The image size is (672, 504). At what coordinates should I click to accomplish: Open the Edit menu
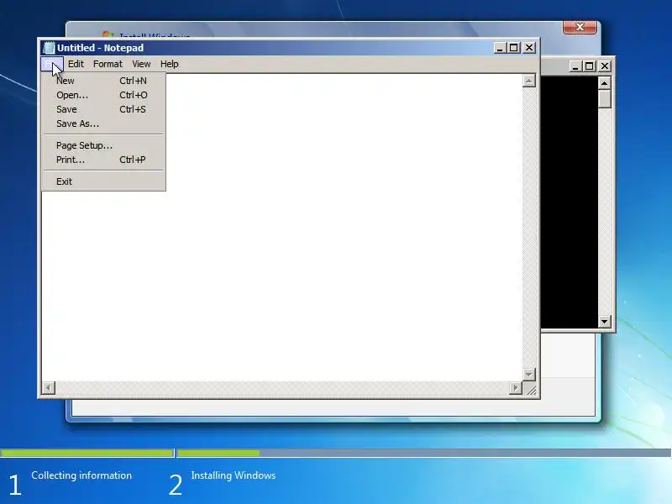76,65
